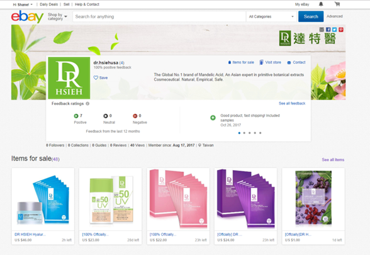Click the 28d left time remaining text

coord(133,240)
